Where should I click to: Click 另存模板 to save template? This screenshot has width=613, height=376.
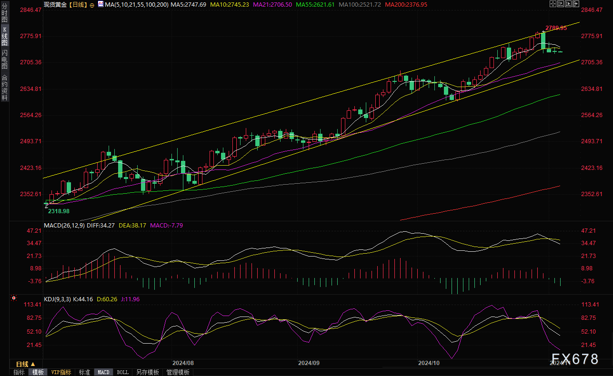(147, 372)
